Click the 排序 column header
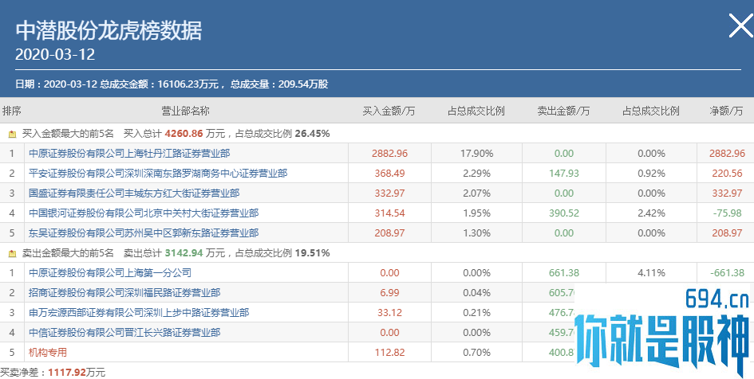The height and width of the screenshot is (379, 754). click(11, 111)
